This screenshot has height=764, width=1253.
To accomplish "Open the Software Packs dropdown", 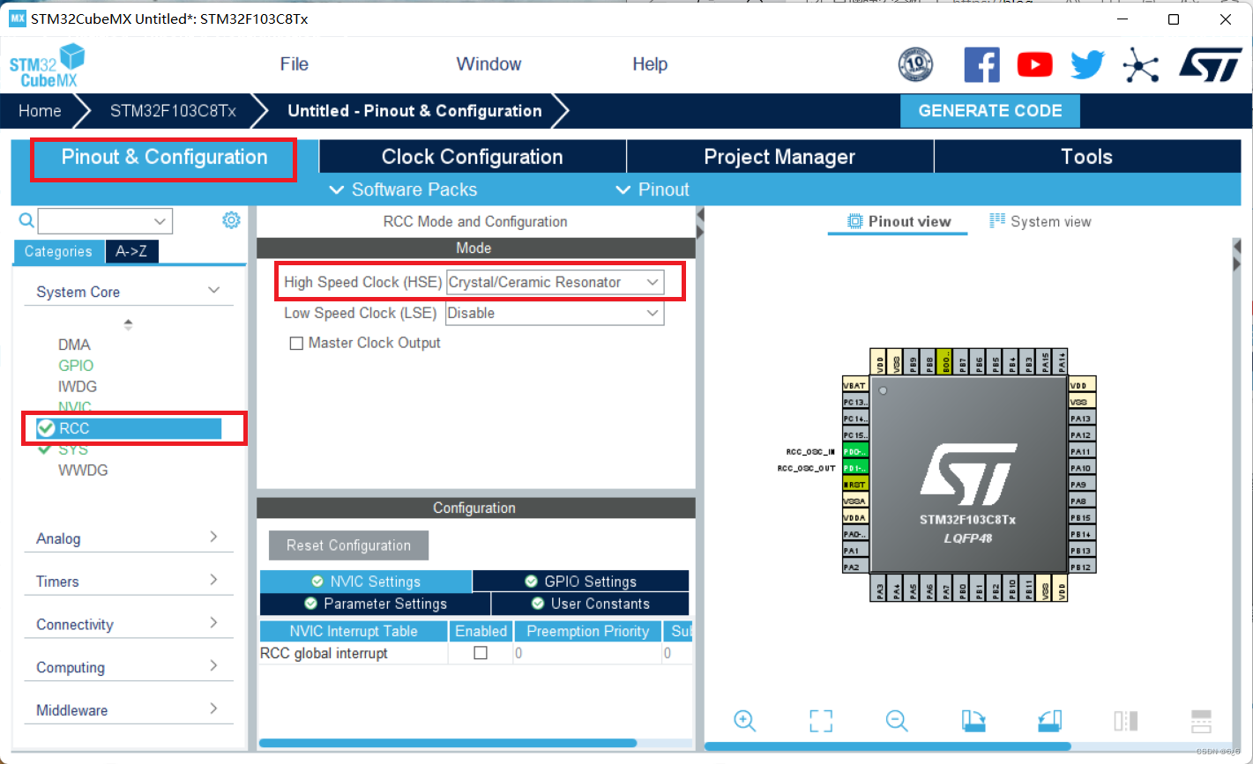I will point(403,189).
